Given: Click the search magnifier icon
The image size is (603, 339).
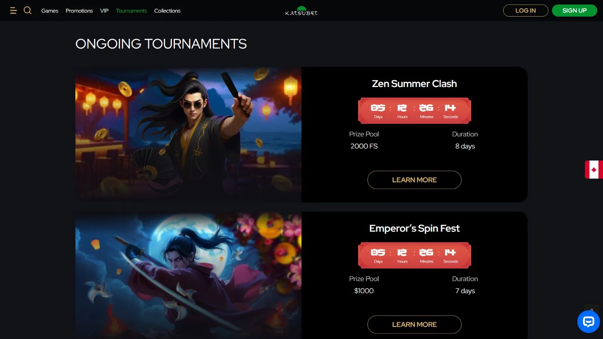Looking at the screenshot, I should click(28, 10).
